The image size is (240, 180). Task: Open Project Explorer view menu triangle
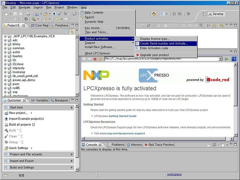click(77, 31)
